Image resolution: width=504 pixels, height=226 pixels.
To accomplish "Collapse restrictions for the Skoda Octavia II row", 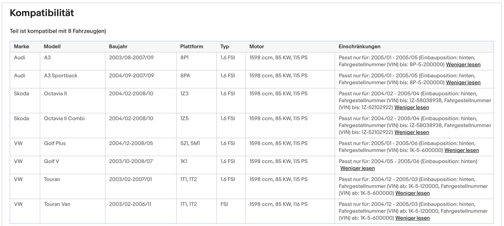I will click(x=412, y=107).
